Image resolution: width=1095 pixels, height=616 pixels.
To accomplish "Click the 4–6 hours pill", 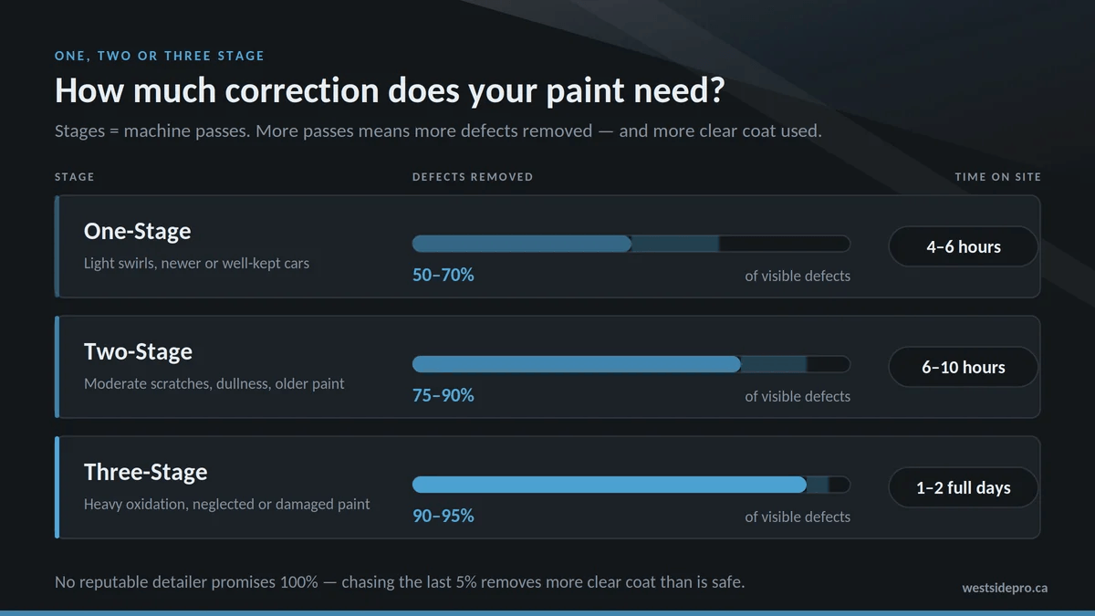I will (964, 246).
